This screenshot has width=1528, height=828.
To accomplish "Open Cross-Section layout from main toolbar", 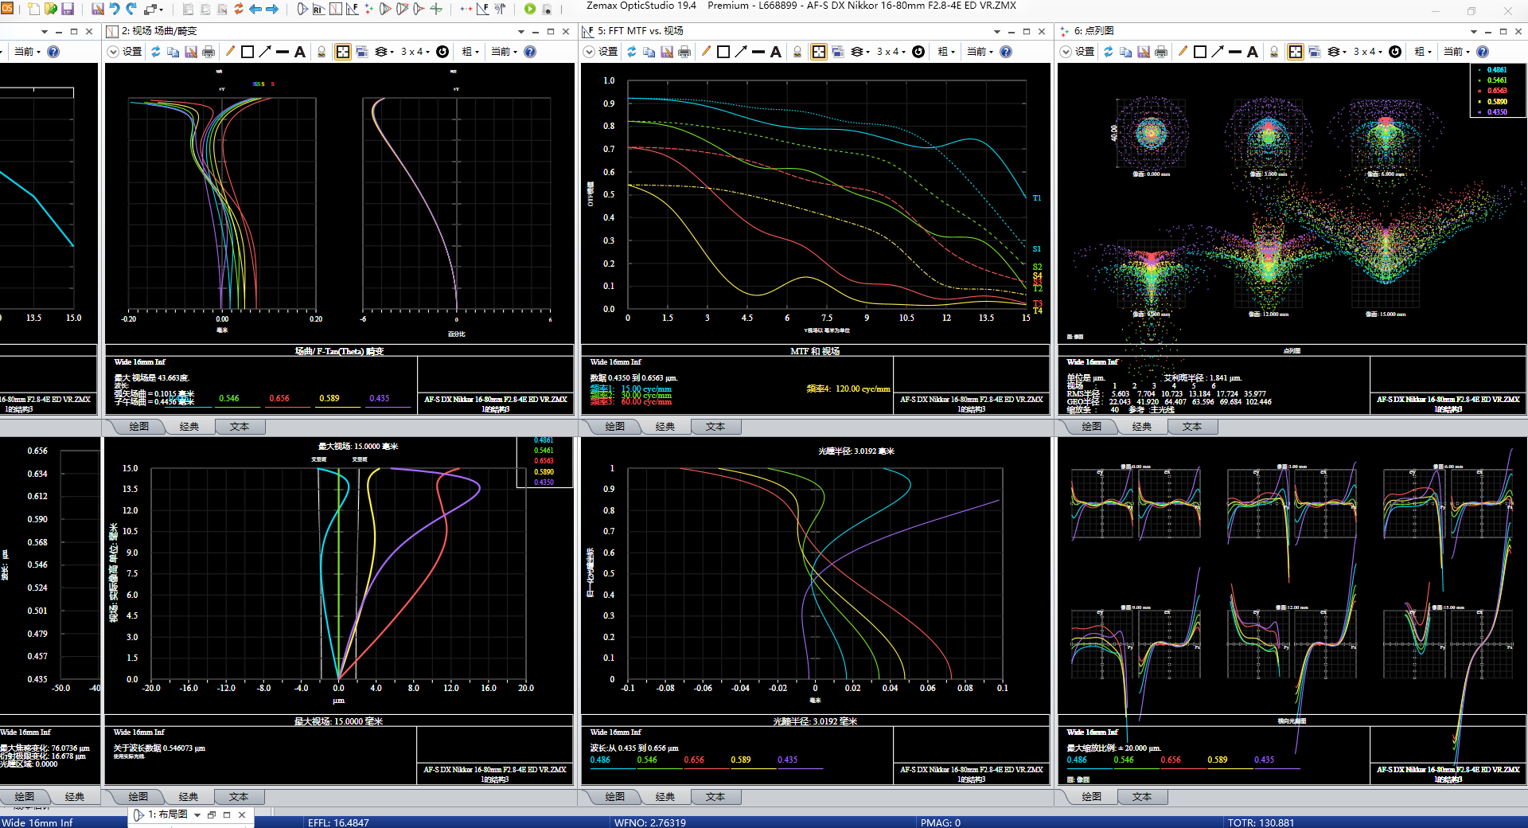I will (x=302, y=9).
